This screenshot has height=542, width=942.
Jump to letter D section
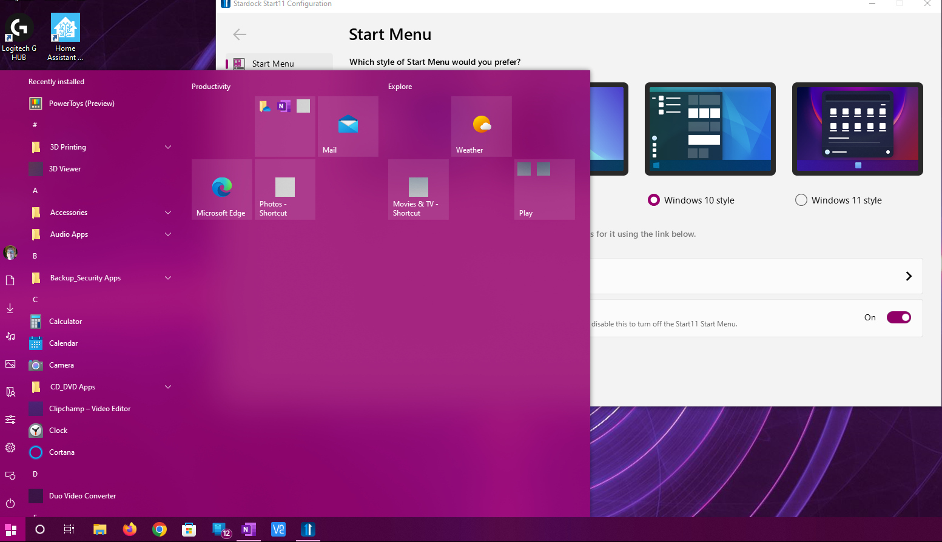pyautogui.click(x=35, y=474)
